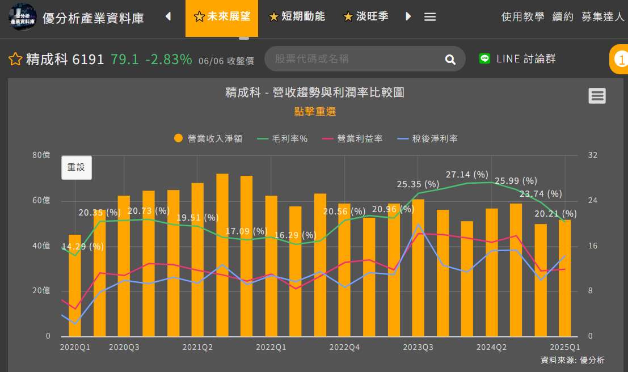This screenshot has height=372, width=628.
Task: Switch to the 短期動能 tab
Action: (297, 16)
